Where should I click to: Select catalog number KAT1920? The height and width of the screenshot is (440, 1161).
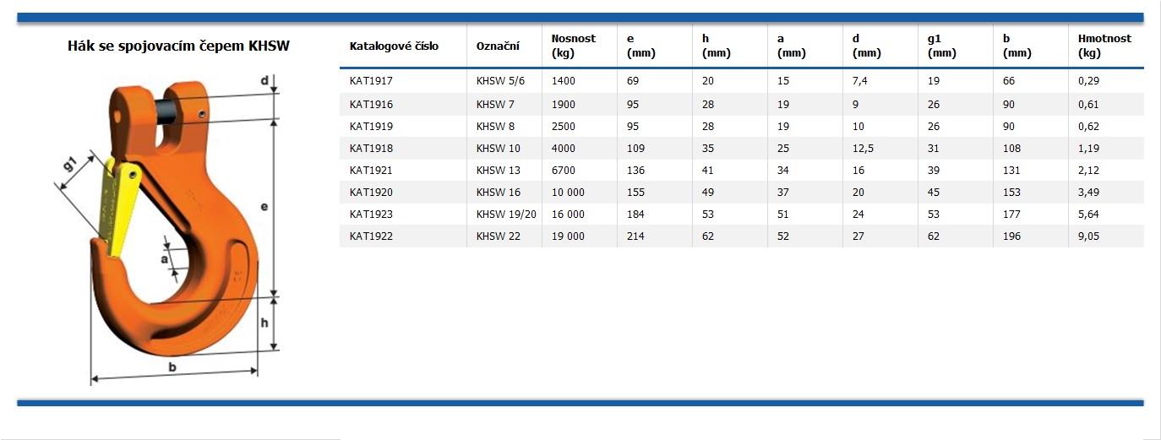[x=371, y=193]
